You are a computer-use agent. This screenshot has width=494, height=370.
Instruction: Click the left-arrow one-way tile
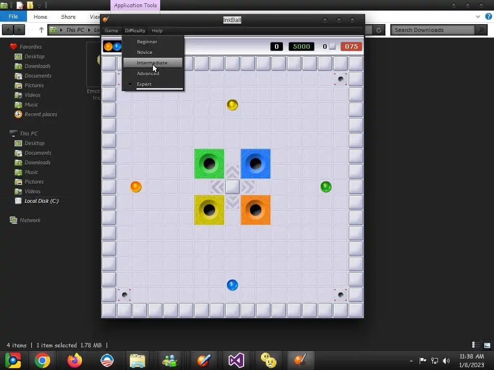coord(217,187)
